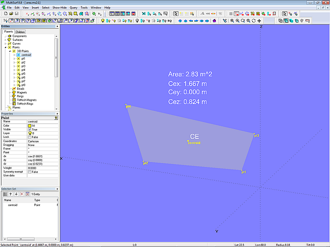
Task: Click the yellow Color swatch in Properties
Action: tap(30, 126)
